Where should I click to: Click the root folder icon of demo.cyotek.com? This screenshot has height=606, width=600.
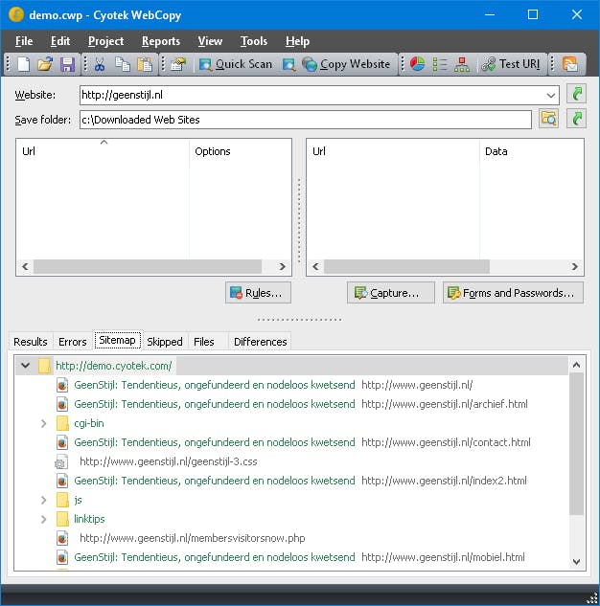44,366
